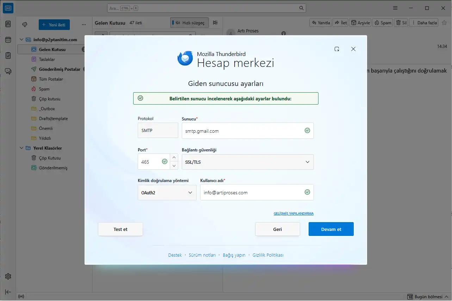Open Çöp Kutusu under Yerel Klasörler
Viewport: 452px width, 301px height.
point(50,158)
